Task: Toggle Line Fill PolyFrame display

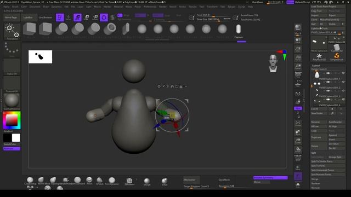Action: click(298, 158)
